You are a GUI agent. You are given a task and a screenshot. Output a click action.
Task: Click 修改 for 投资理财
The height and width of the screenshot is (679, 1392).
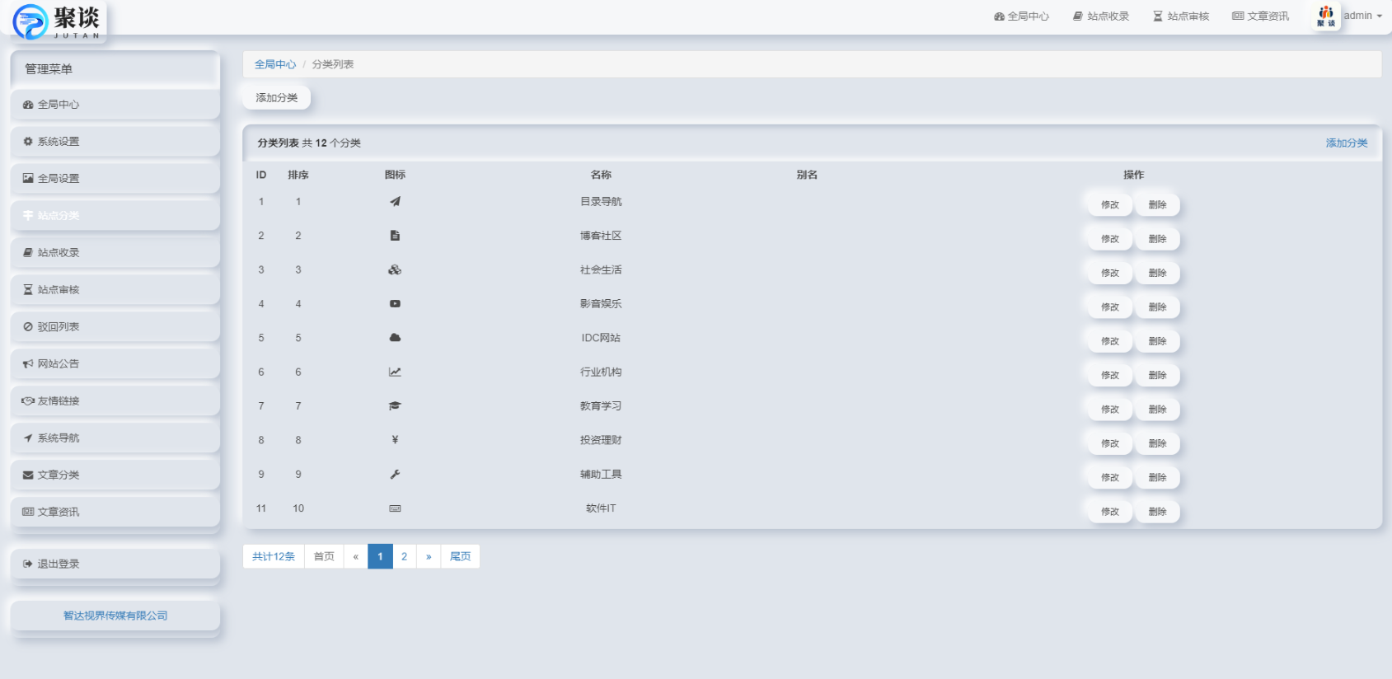(x=1110, y=443)
